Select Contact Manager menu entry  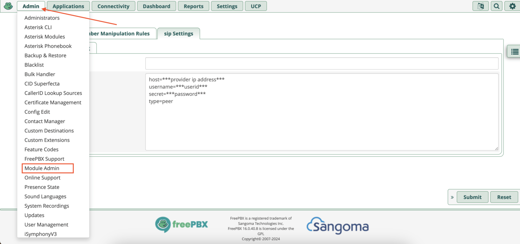click(45, 121)
